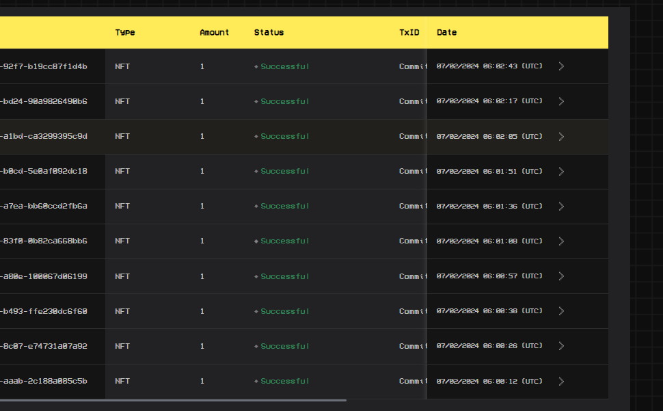Click date 07/02/2024 06:00:26 (UTC)

click(x=489, y=345)
